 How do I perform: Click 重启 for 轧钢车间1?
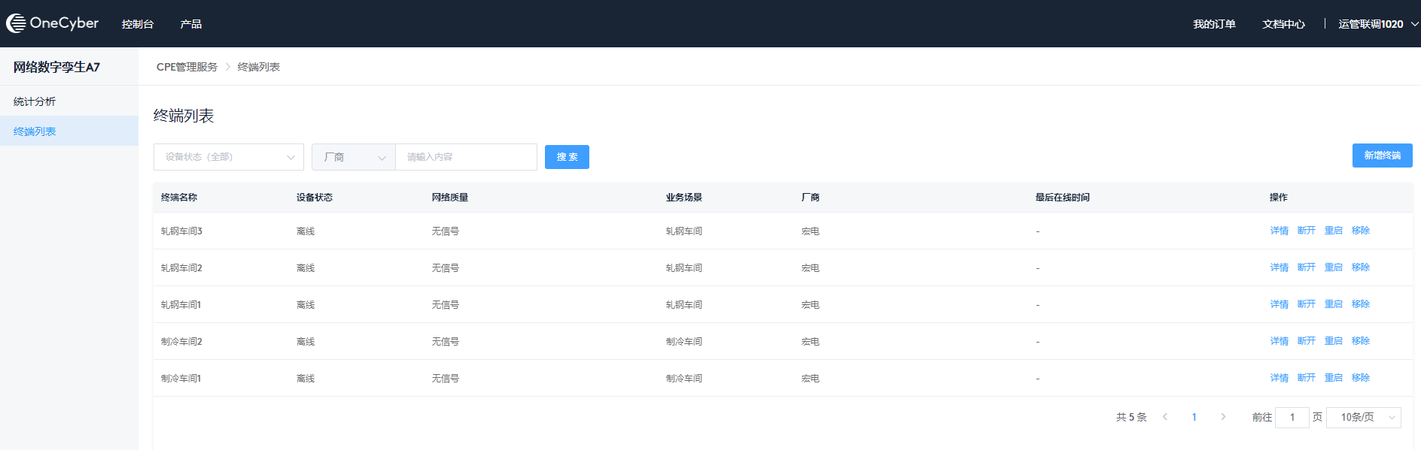pos(1333,304)
